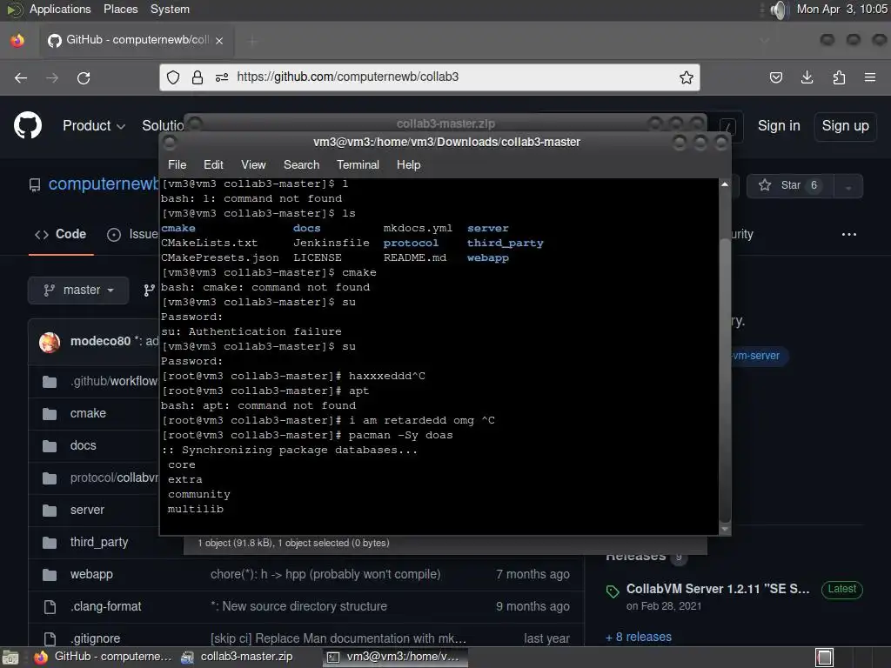Image resolution: width=891 pixels, height=668 pixels.
Task: Select the Code tab
Action: coord(61,234)
